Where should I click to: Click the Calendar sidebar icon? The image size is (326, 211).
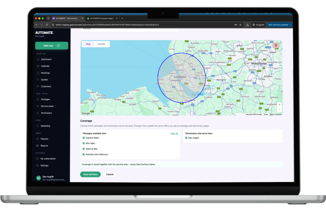point(38,66)
